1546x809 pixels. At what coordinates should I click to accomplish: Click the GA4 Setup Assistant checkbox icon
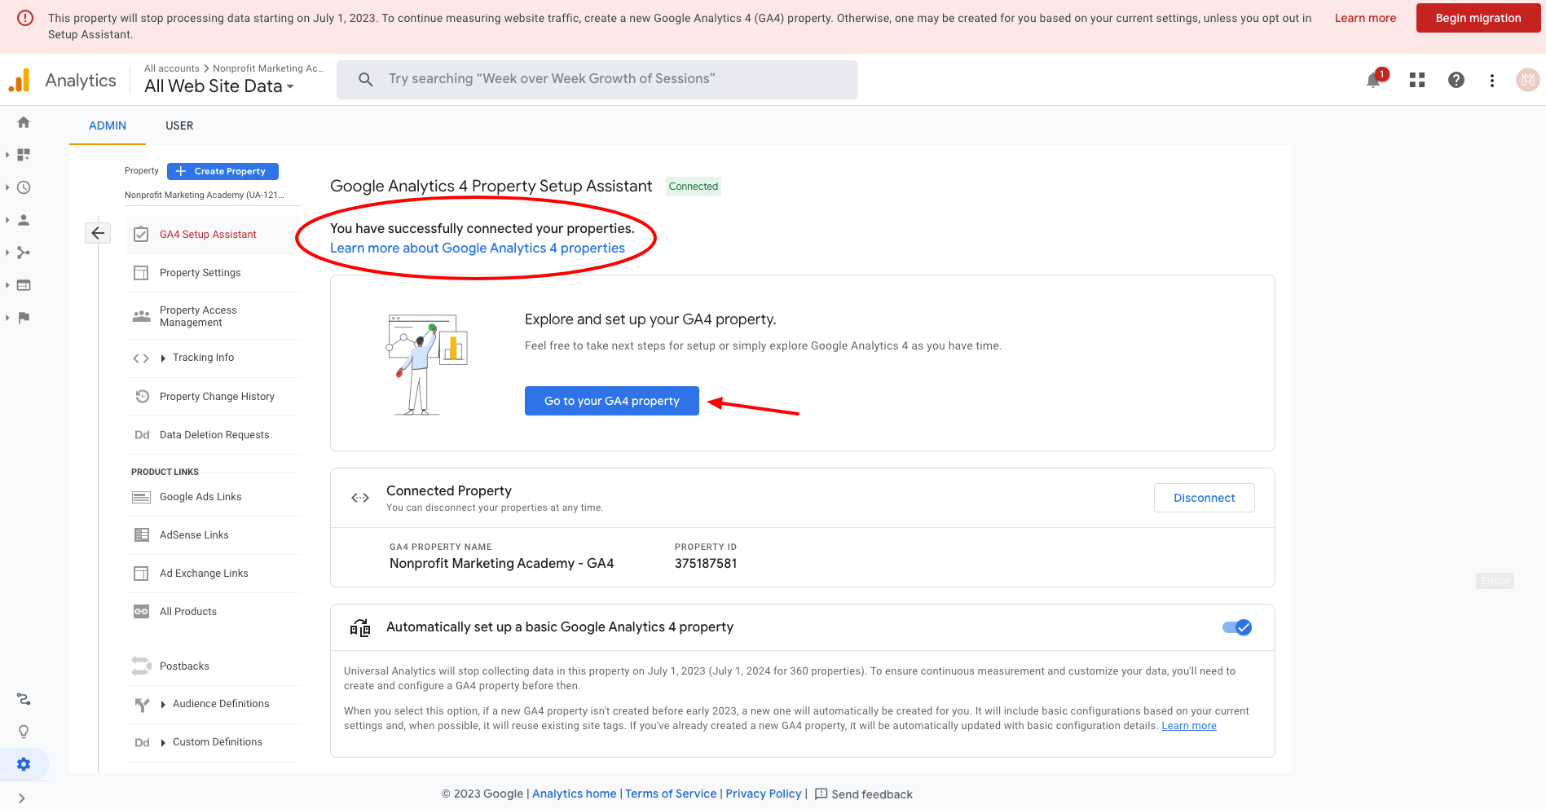[x=141, y=235]
